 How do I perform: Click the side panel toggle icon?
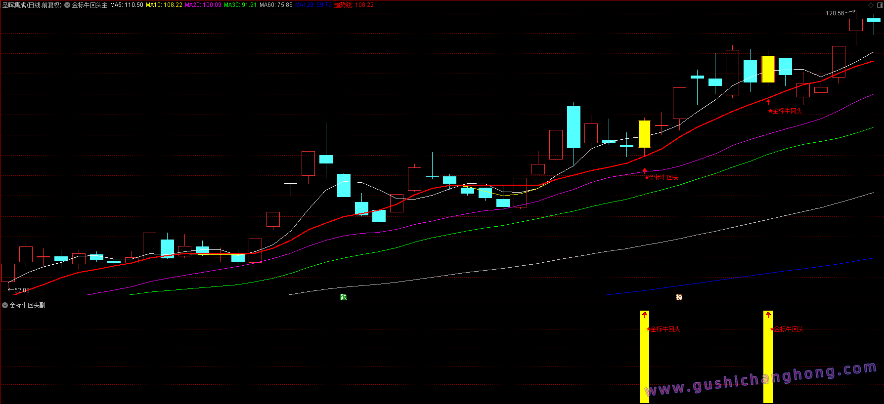coord(880,5)
